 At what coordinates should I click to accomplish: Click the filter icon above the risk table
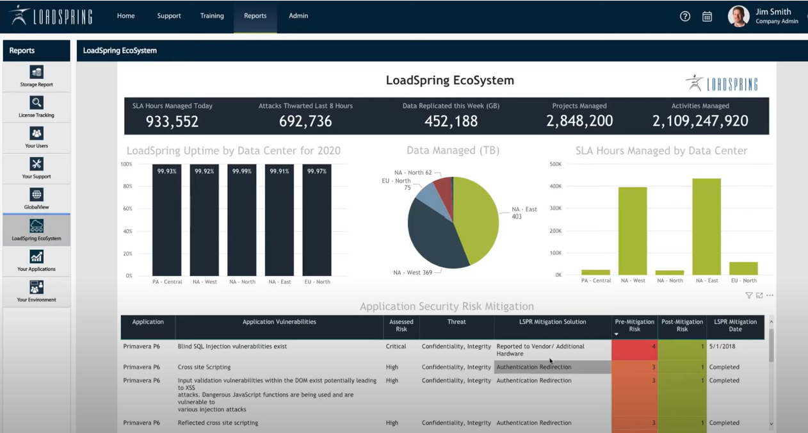748,295
